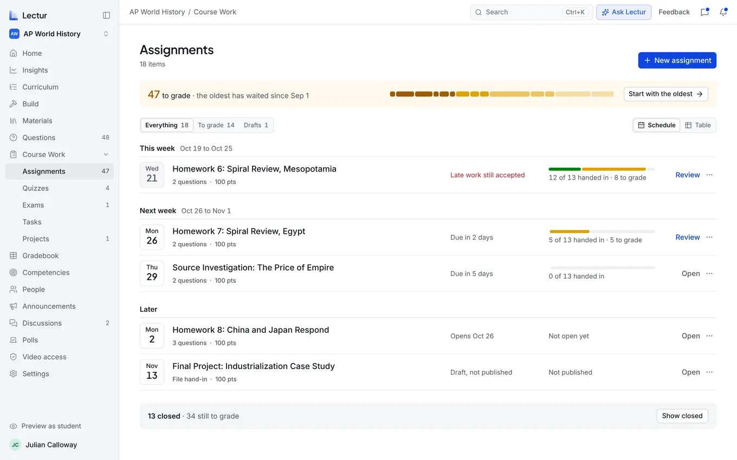Open Projects in sidebar
The height and width of the screenshot is (460, 737).
pos(60,239)
